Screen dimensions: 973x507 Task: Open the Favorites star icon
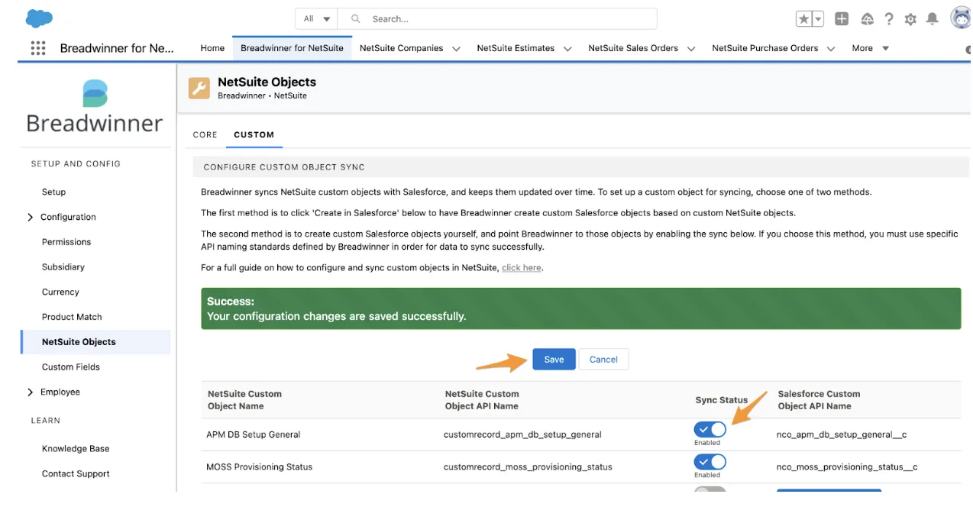804,19
